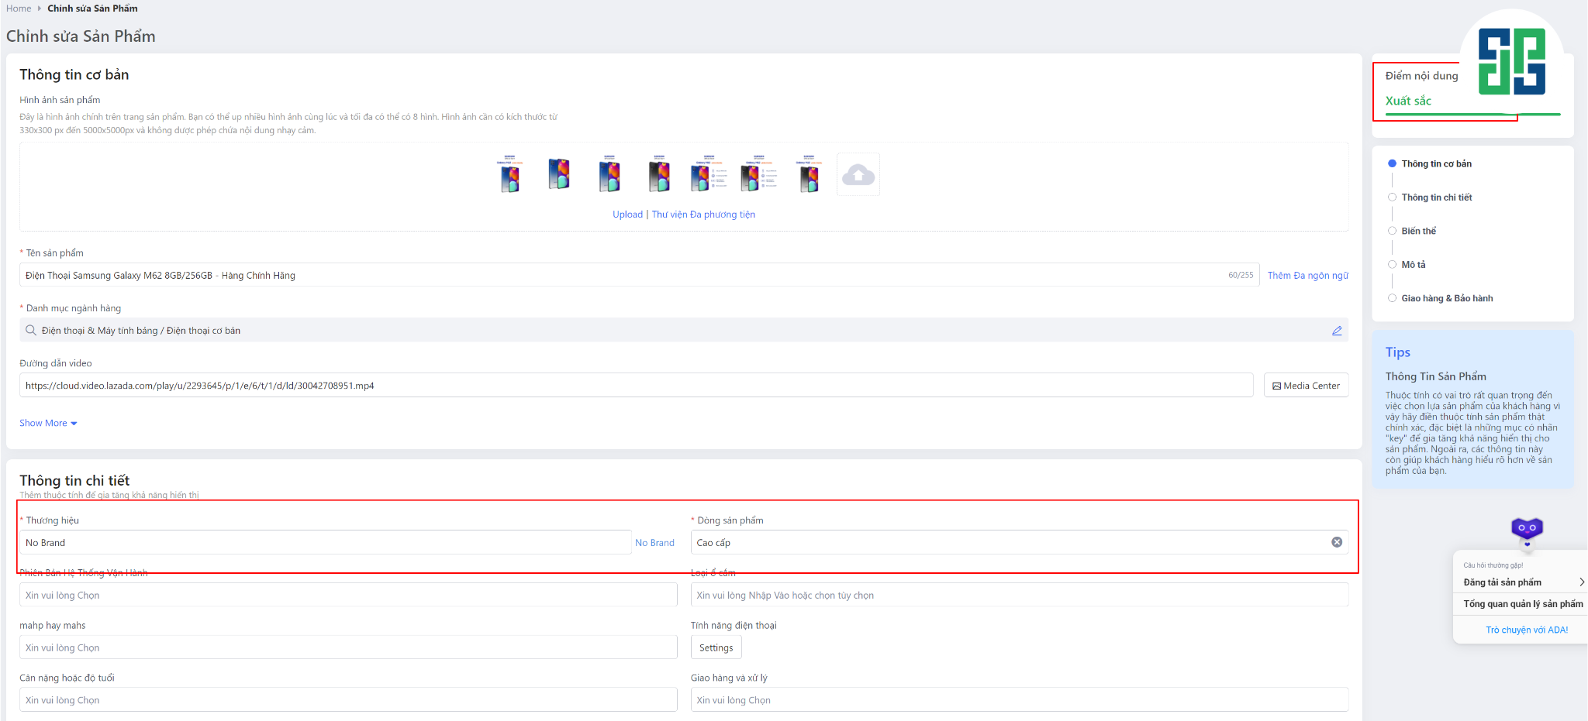Select the fifth product image thumbnail
Image resolution: width=1588 pixels, height=721 pixels.
click(x=709, y=174)
